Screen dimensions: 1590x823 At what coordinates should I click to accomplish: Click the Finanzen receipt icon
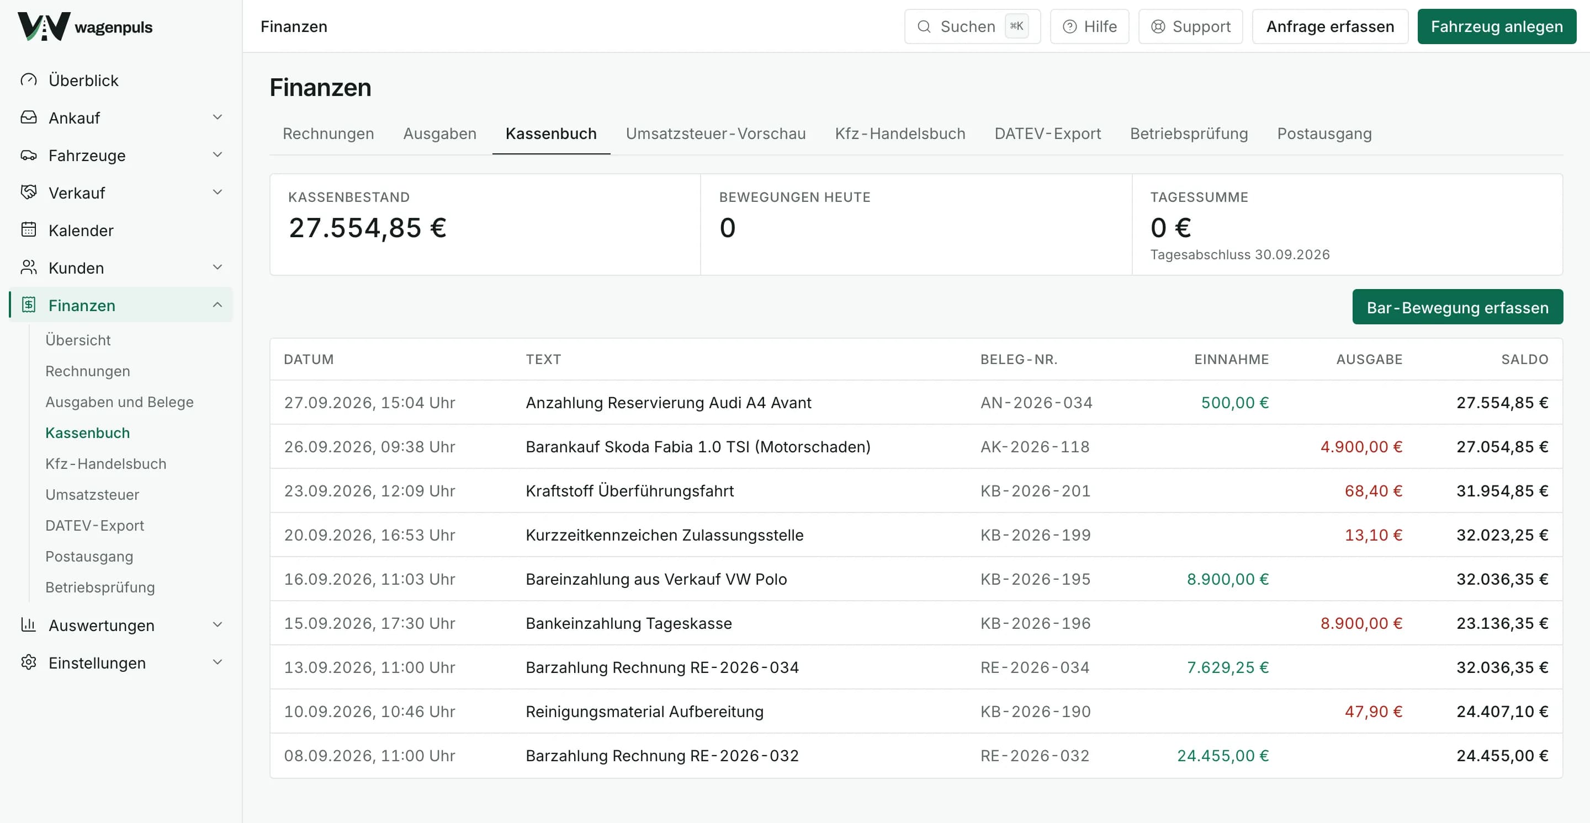[28, 305]
